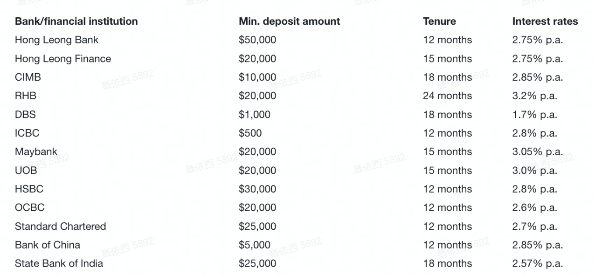Select the ICBC $500 deposit amount
The height and width of the screenshot is (276, 595).
[250, 133]
